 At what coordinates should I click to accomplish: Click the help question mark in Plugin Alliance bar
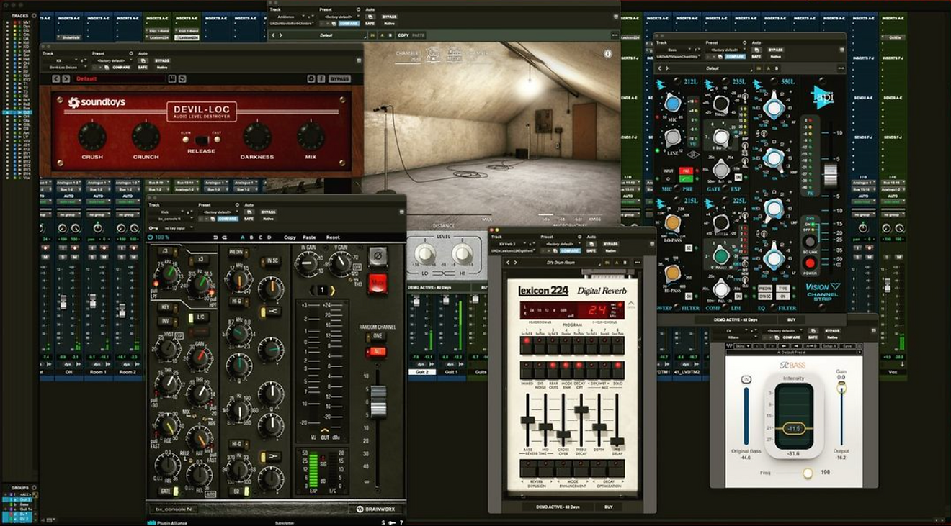click(x=401, y=522)
